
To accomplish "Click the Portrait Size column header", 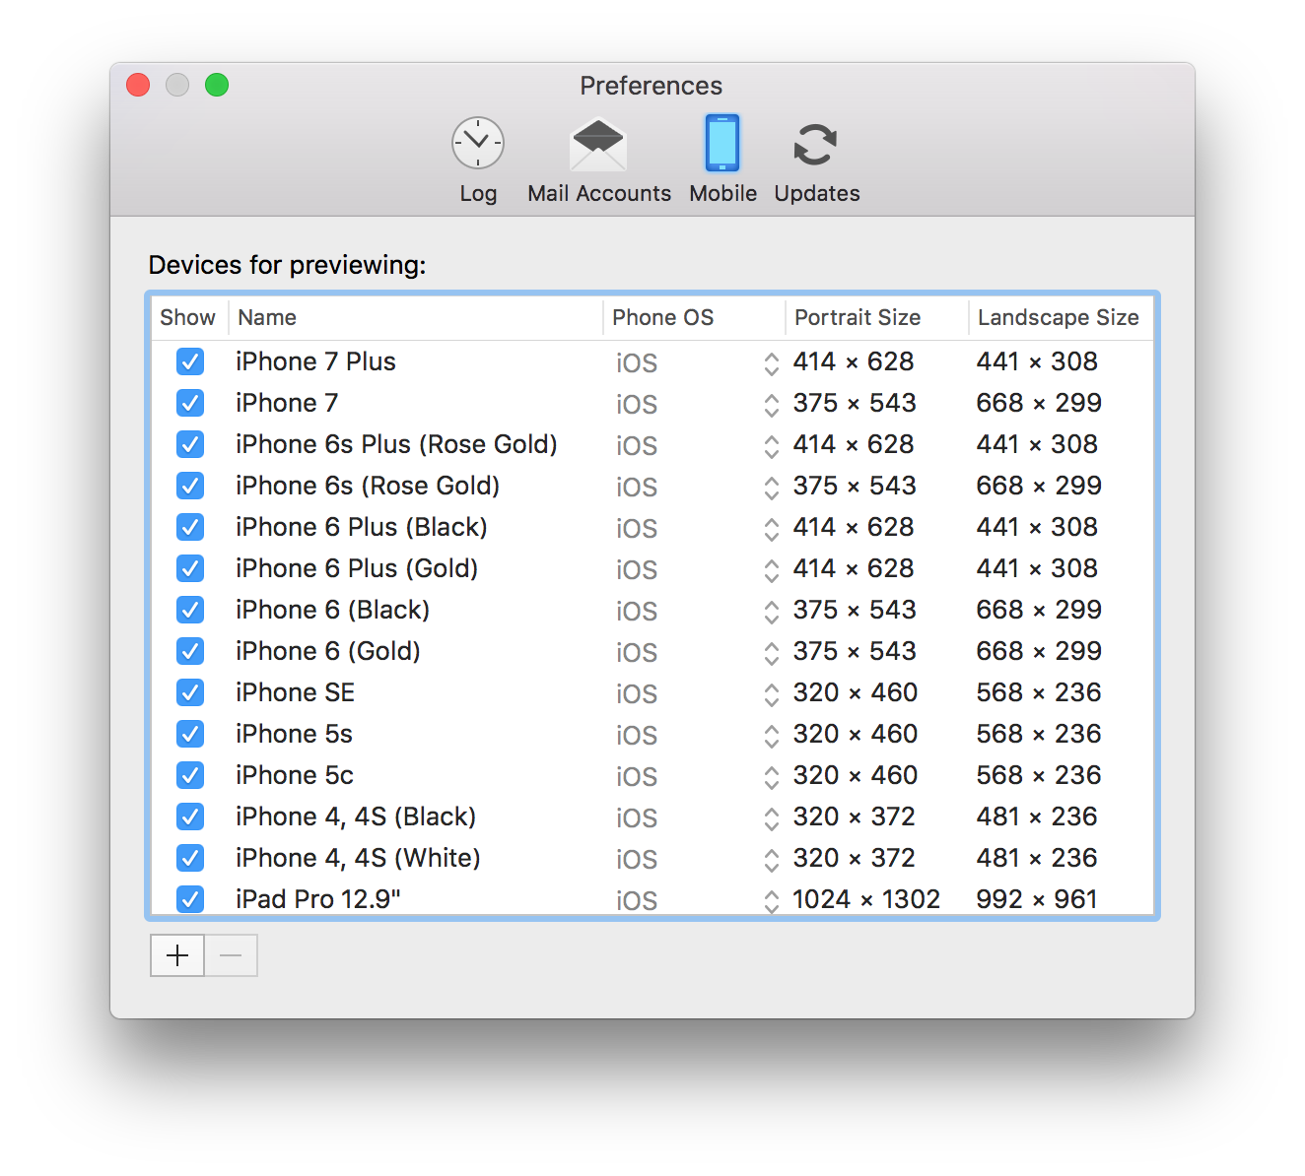I will [875, 317].
